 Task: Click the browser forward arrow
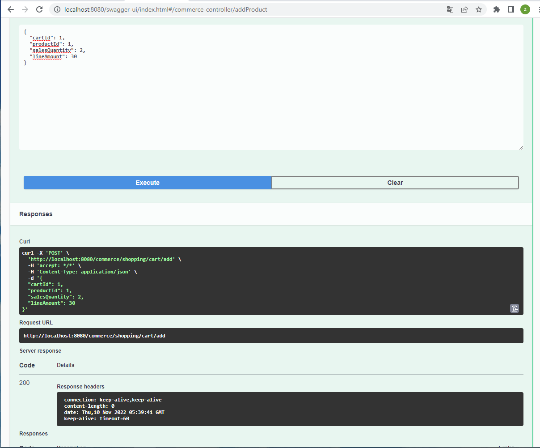[x=25, y=9]
